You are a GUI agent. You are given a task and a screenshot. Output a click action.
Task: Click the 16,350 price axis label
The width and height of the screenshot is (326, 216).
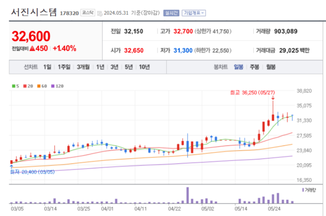click(304, 180)
